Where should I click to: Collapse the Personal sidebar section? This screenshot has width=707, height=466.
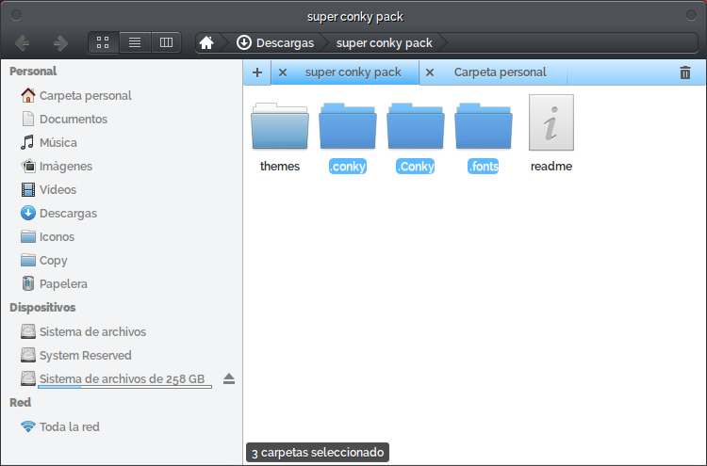click(x=33, y=71)
